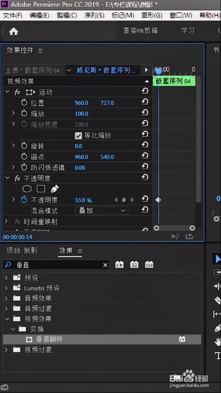This screenshot has width=221, height=393.
Task: Select the Pen tool in toolbar
Action: [x=217, y=328]
